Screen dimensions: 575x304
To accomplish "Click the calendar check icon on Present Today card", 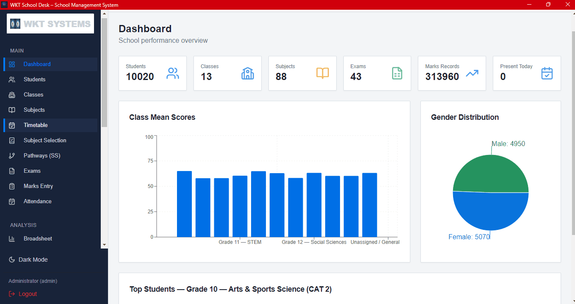I will (547, 73).
